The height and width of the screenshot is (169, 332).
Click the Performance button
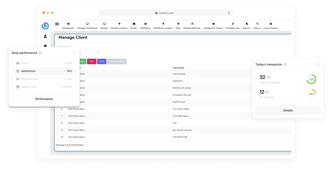click(x=44, y=99)
